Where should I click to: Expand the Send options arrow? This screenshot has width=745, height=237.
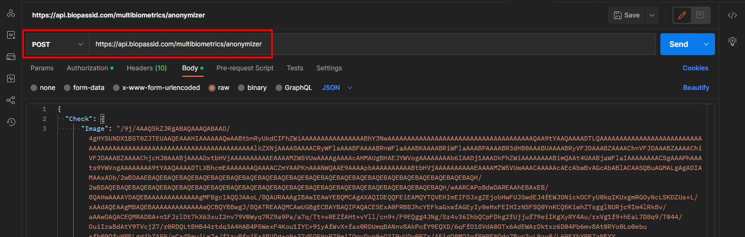(707, 44)
